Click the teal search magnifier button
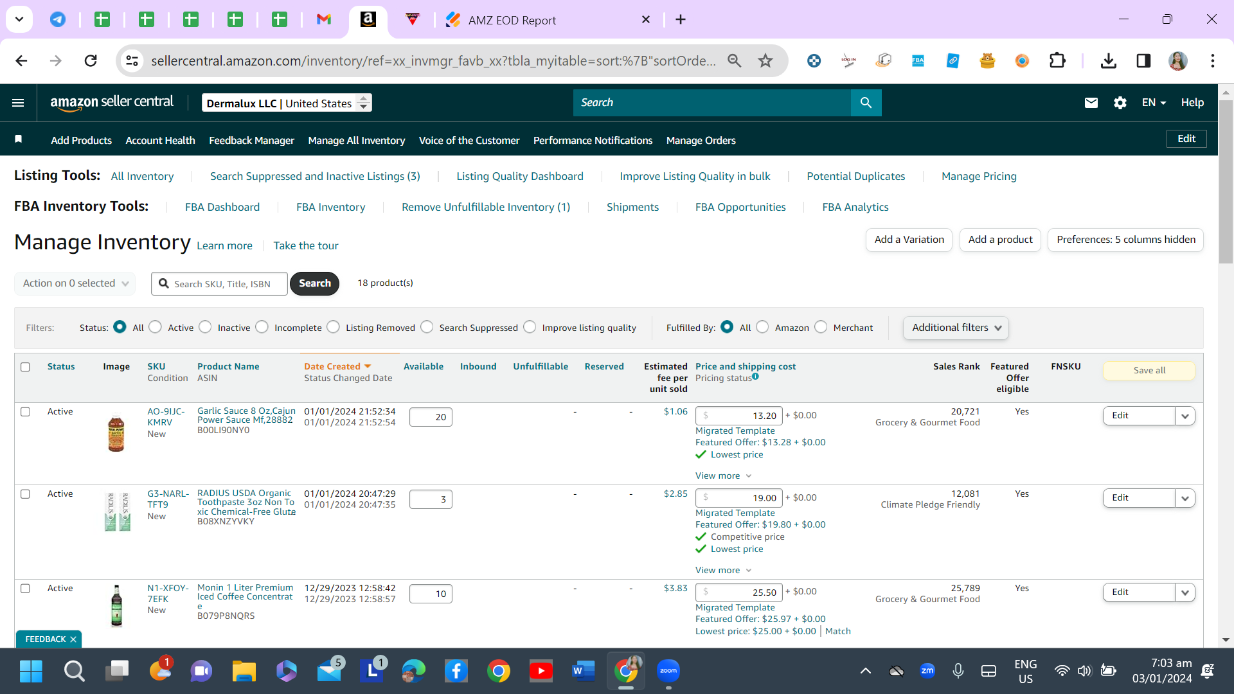This screenshot has height=694, width=1234. coord(866,103)
